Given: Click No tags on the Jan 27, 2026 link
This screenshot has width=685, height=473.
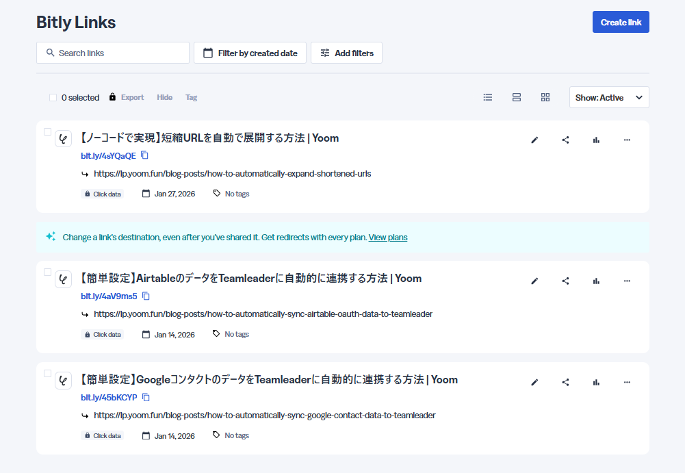Looking at the screenshot, I should pyautogui.click(x=231, y=194).
